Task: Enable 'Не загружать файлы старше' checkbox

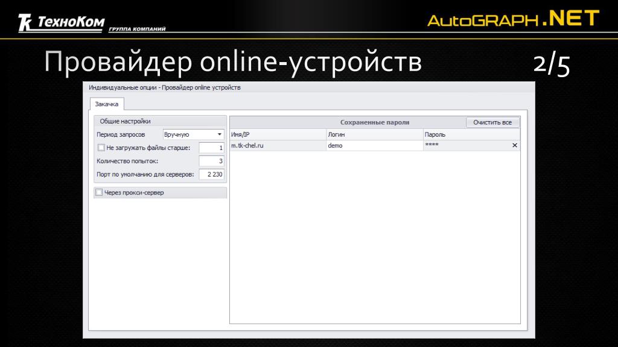Action: pyautogui.click(x=101, y=148)
